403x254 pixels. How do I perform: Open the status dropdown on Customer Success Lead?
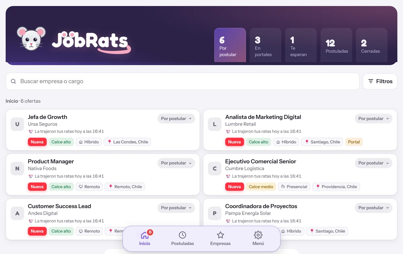click(176, 208)
